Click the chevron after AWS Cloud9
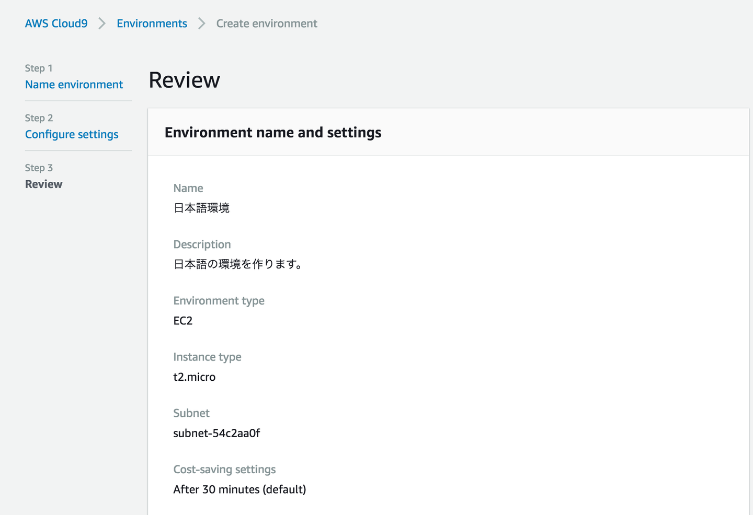Viewport: 753px width, 515px height. pyautogui.click(x=102, y=24)
